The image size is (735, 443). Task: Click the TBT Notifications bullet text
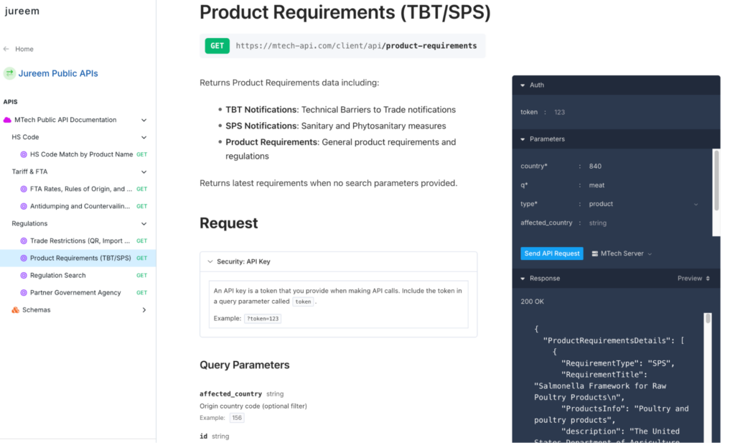(x=340, y=110)
